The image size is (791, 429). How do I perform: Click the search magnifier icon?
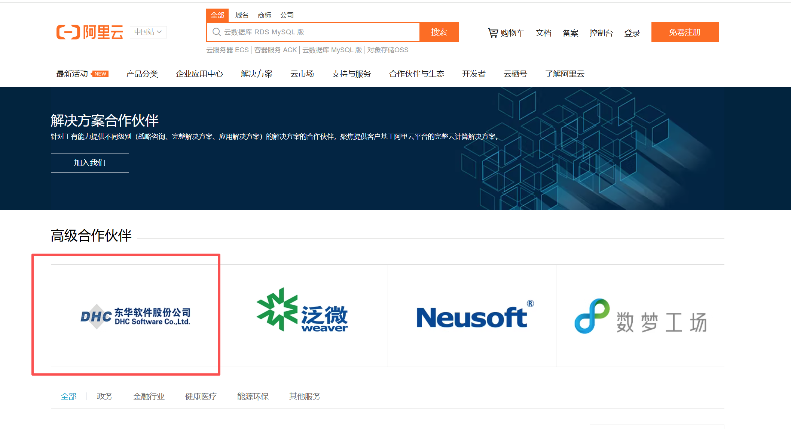[x=216, y=32]
